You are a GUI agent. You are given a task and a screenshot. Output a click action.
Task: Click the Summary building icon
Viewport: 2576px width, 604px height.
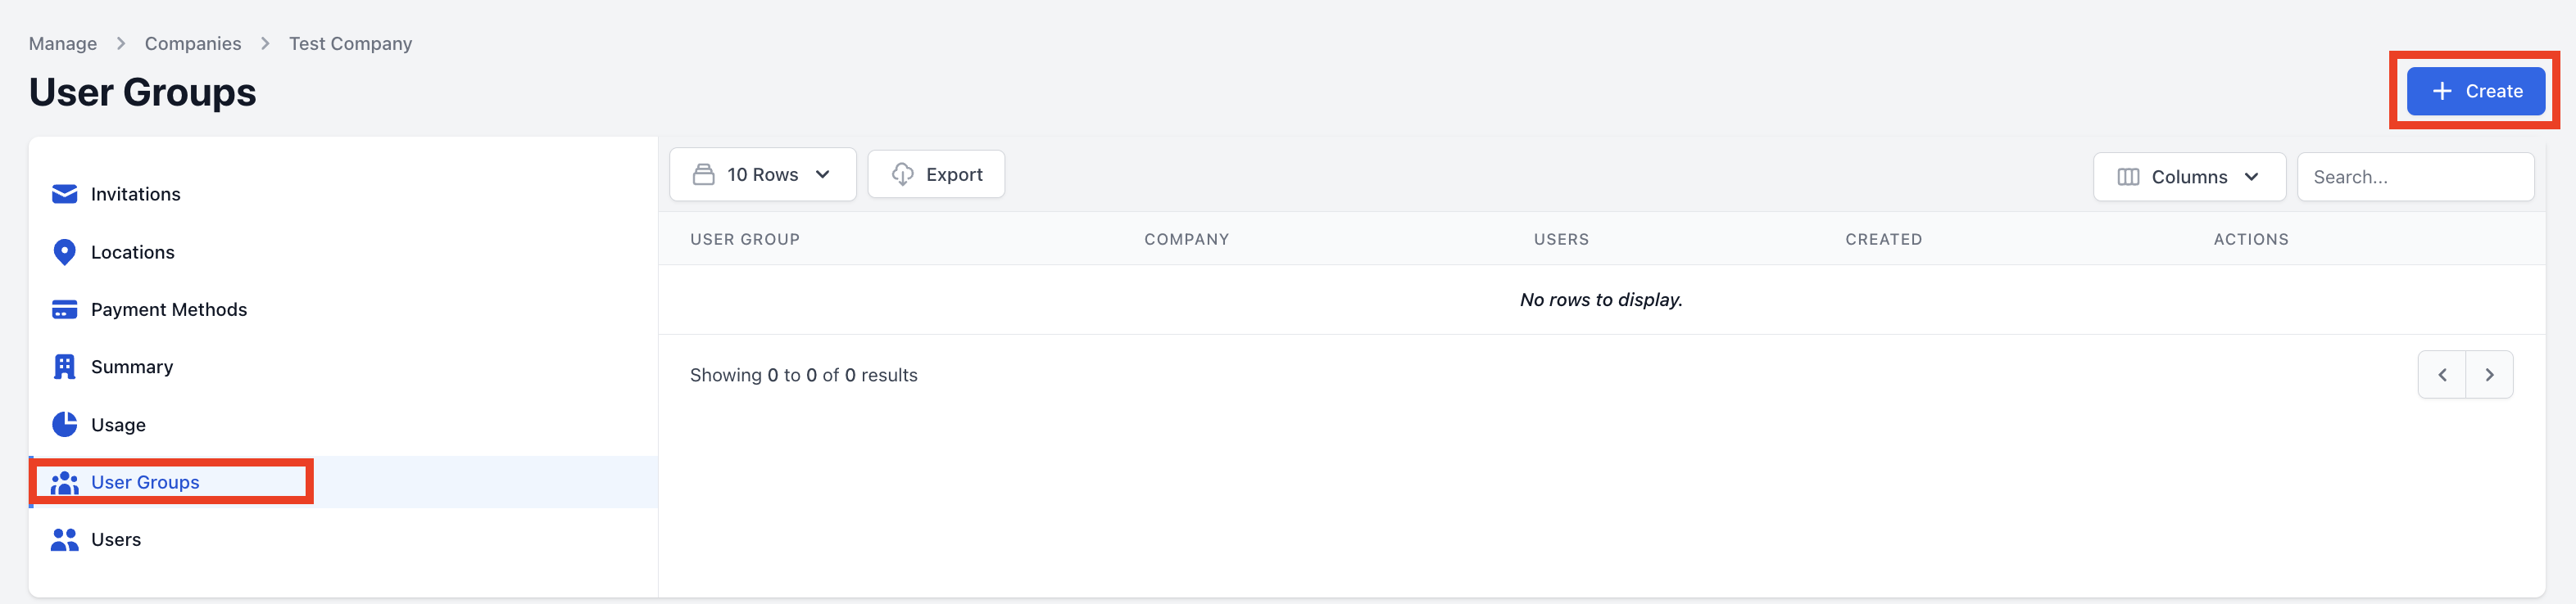64,367
